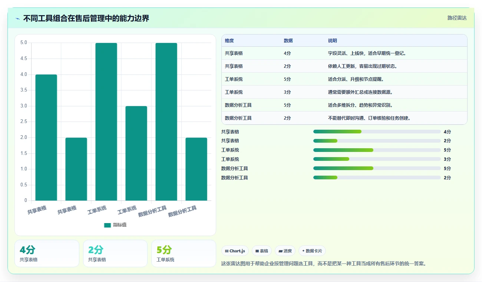
Task: Click the 维度 column header
Action: point(229,41)
